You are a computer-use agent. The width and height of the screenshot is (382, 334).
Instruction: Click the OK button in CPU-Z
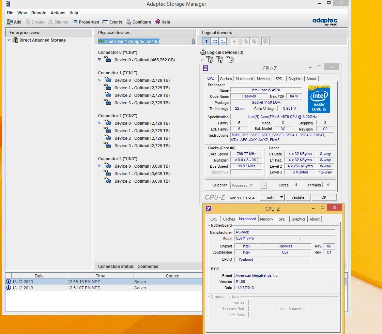coord(324,197)
